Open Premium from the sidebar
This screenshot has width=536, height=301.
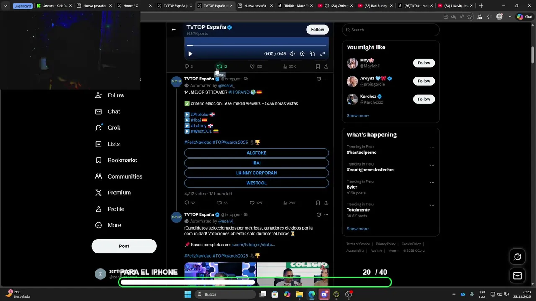coord(113,193)
